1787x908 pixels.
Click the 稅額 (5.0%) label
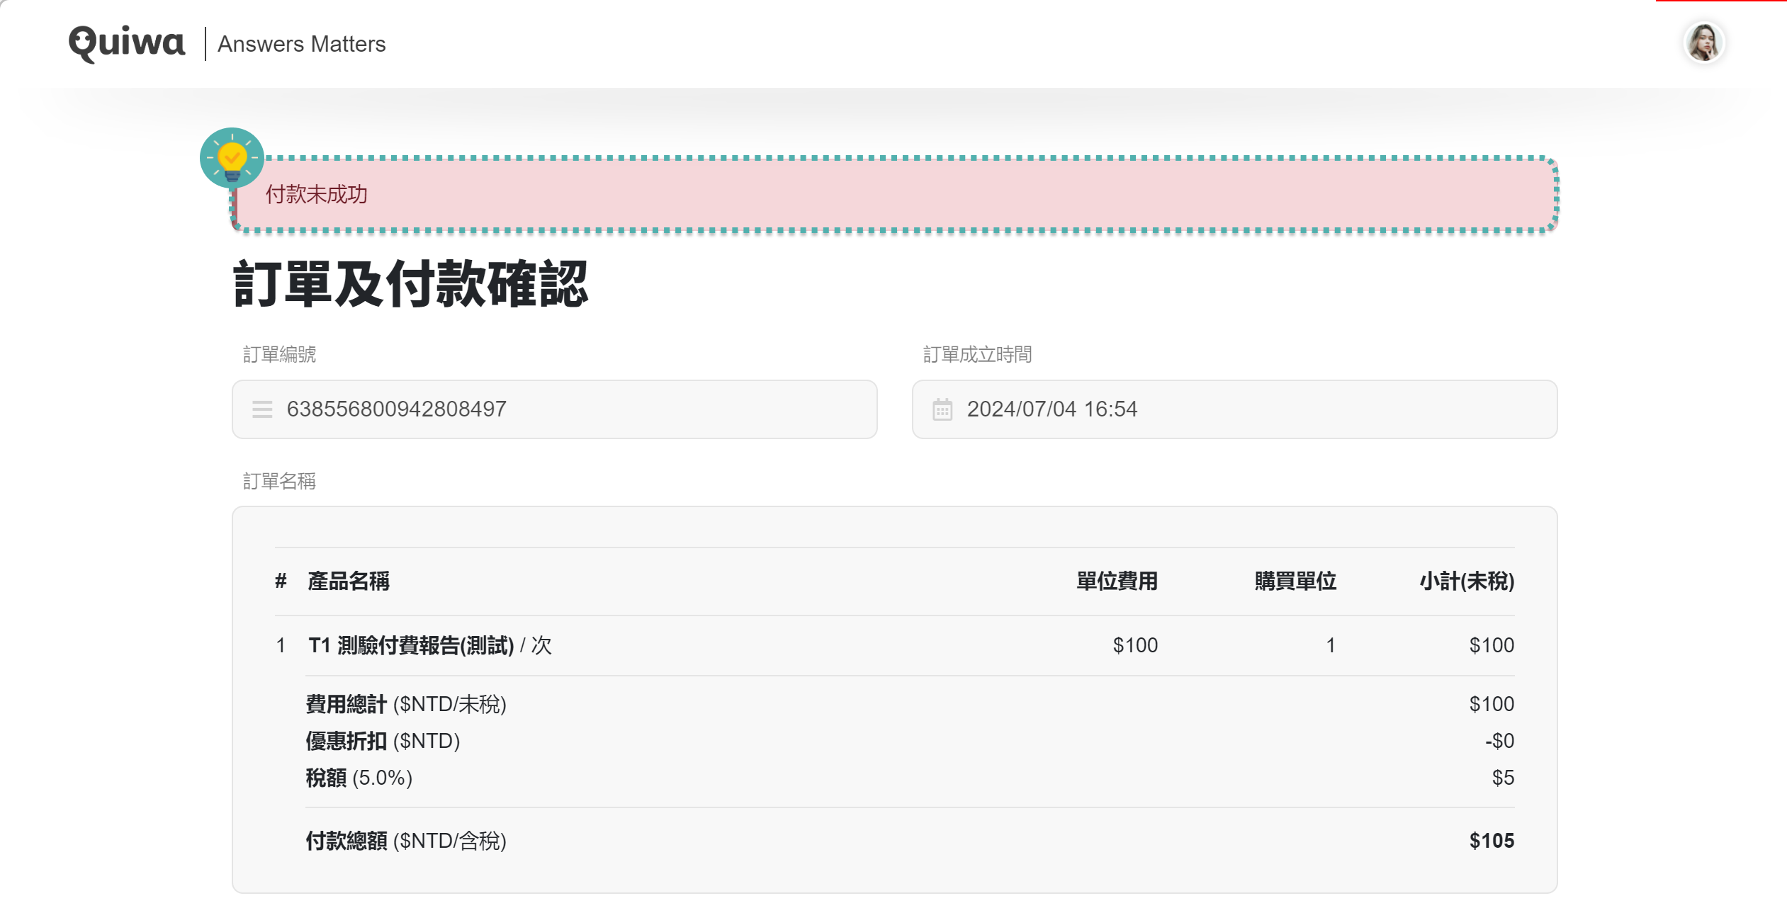coord(359,778)
